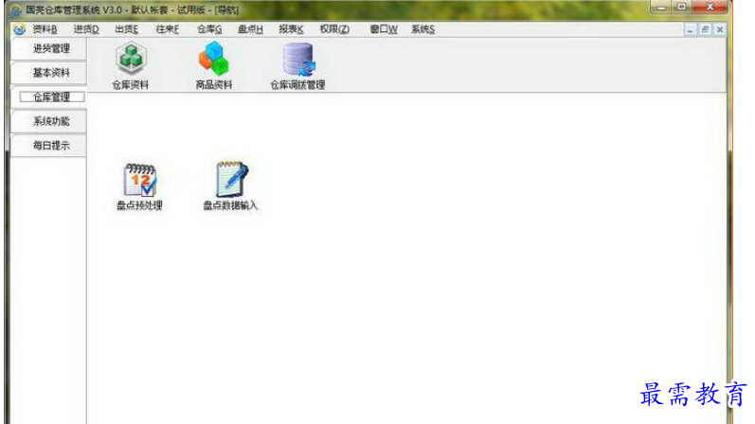This screenshot has height=424, width=755.
Task: Open the 盘点H menu
Action: 250,29
